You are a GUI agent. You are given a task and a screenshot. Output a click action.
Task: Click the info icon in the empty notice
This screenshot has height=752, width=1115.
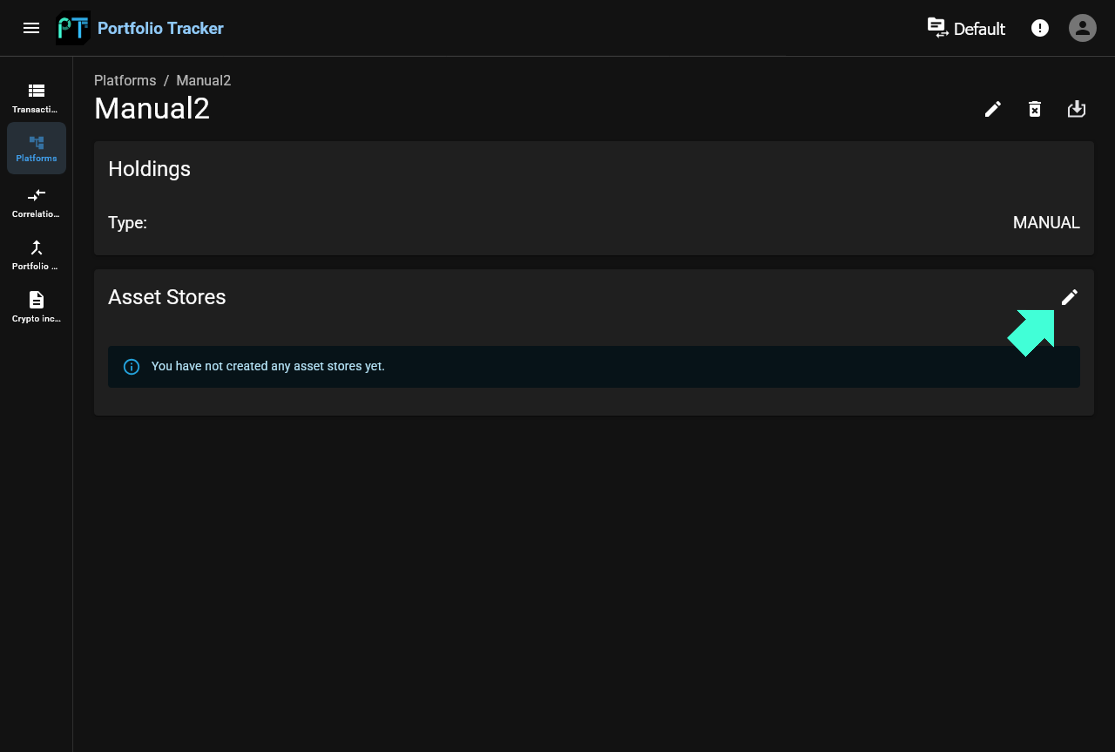tap(132, 367)
